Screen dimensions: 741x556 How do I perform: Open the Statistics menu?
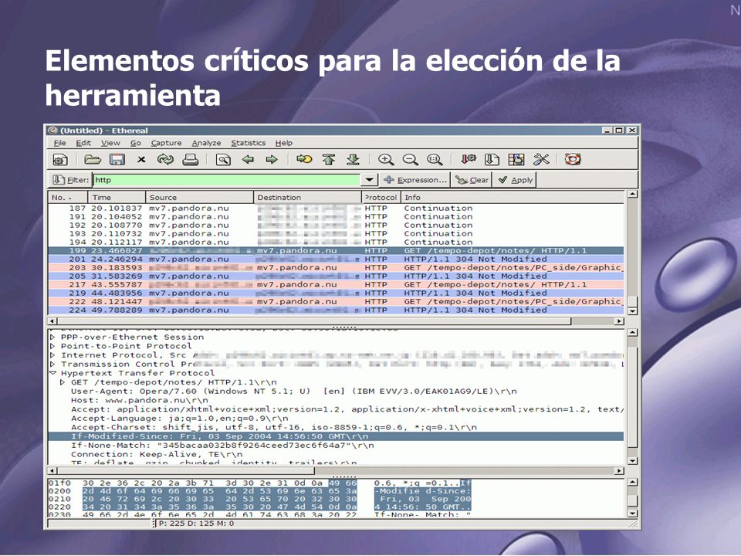[x=248, y=143]
